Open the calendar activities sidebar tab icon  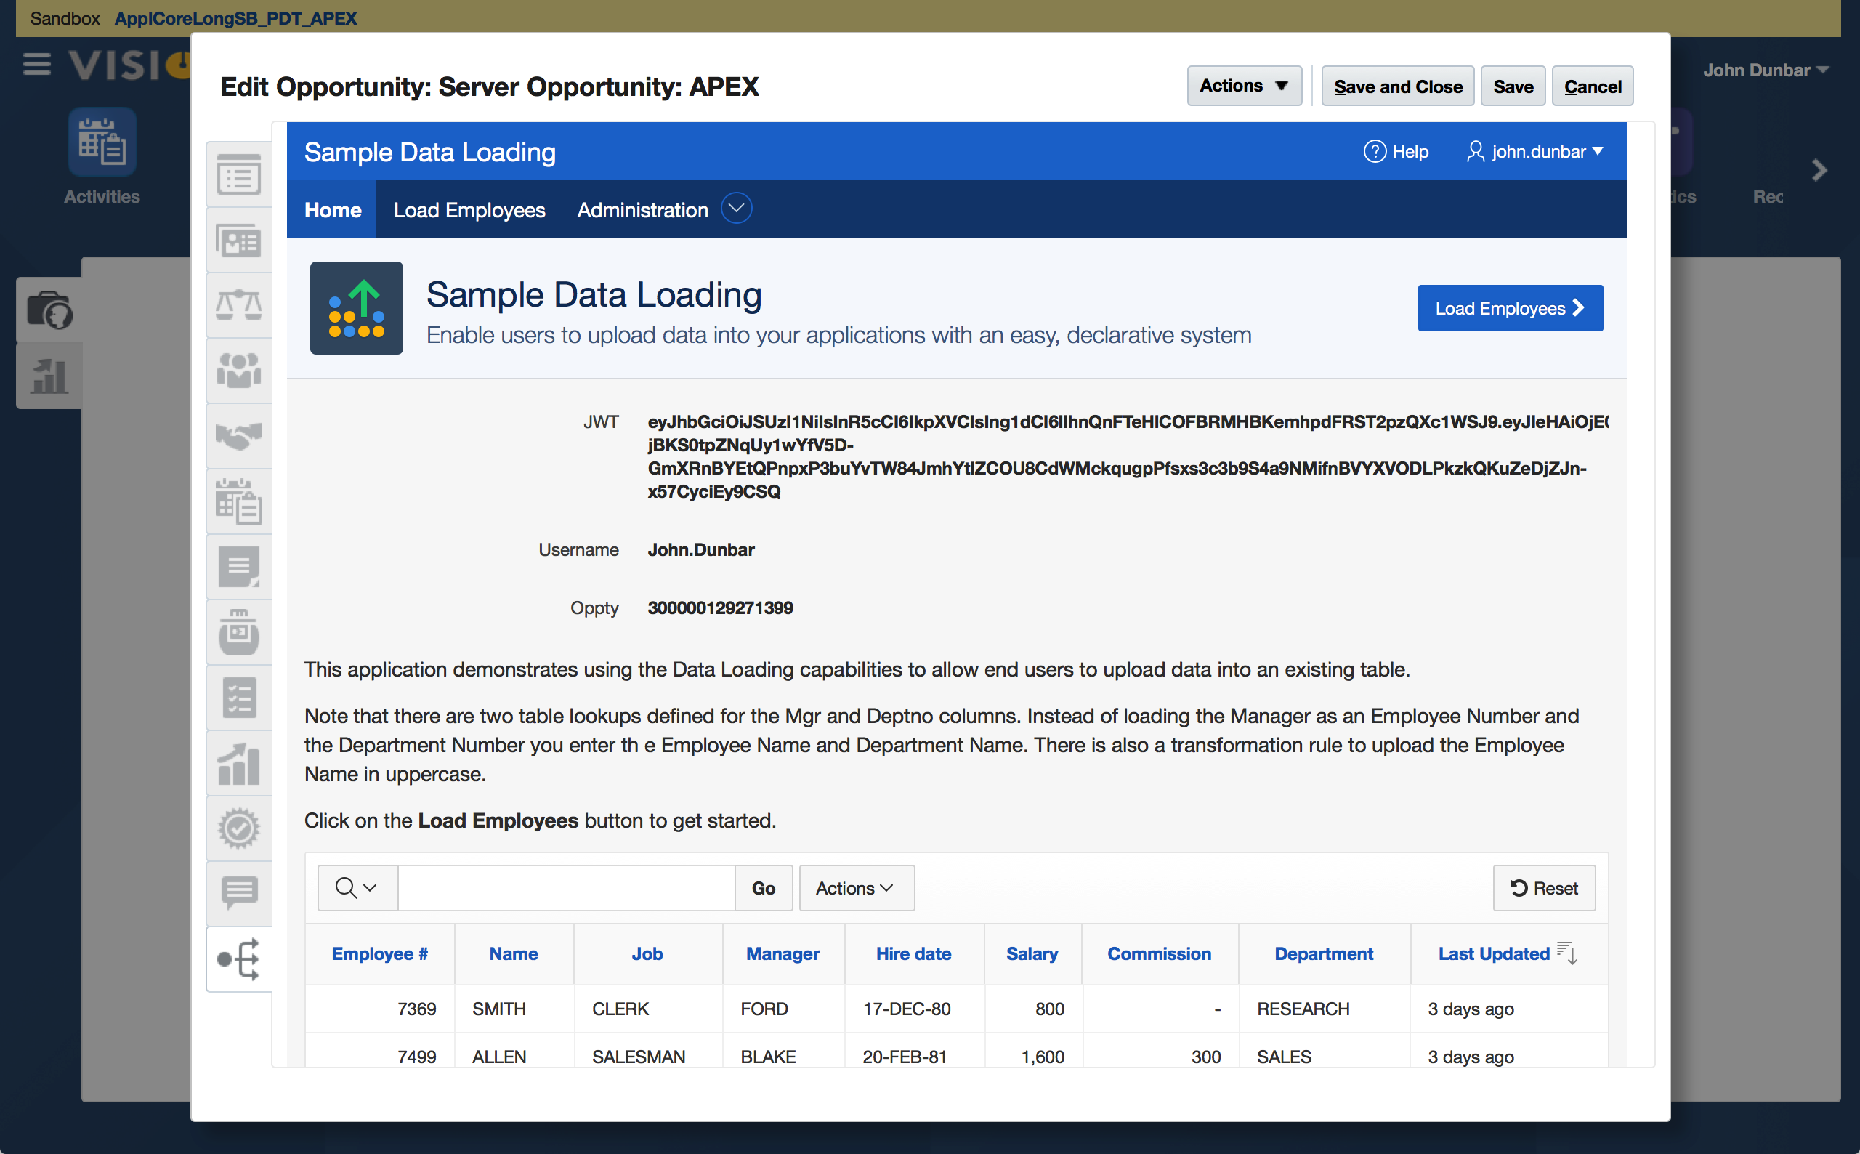(239, 501)
